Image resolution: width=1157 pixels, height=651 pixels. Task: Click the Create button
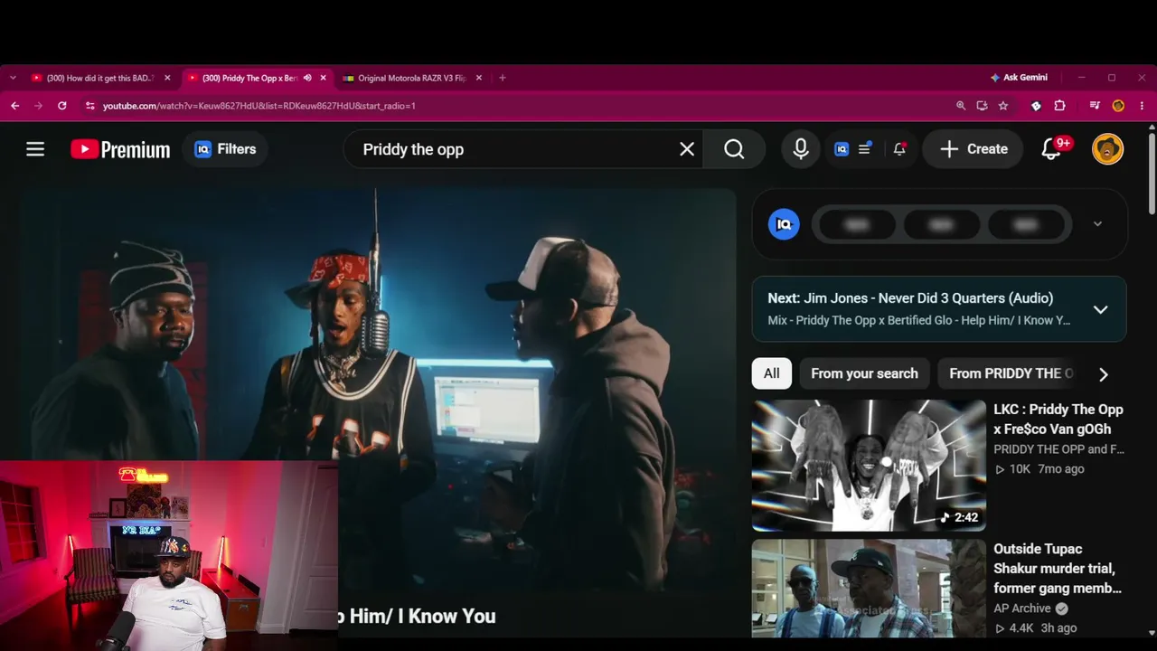(x=974, y=149)
